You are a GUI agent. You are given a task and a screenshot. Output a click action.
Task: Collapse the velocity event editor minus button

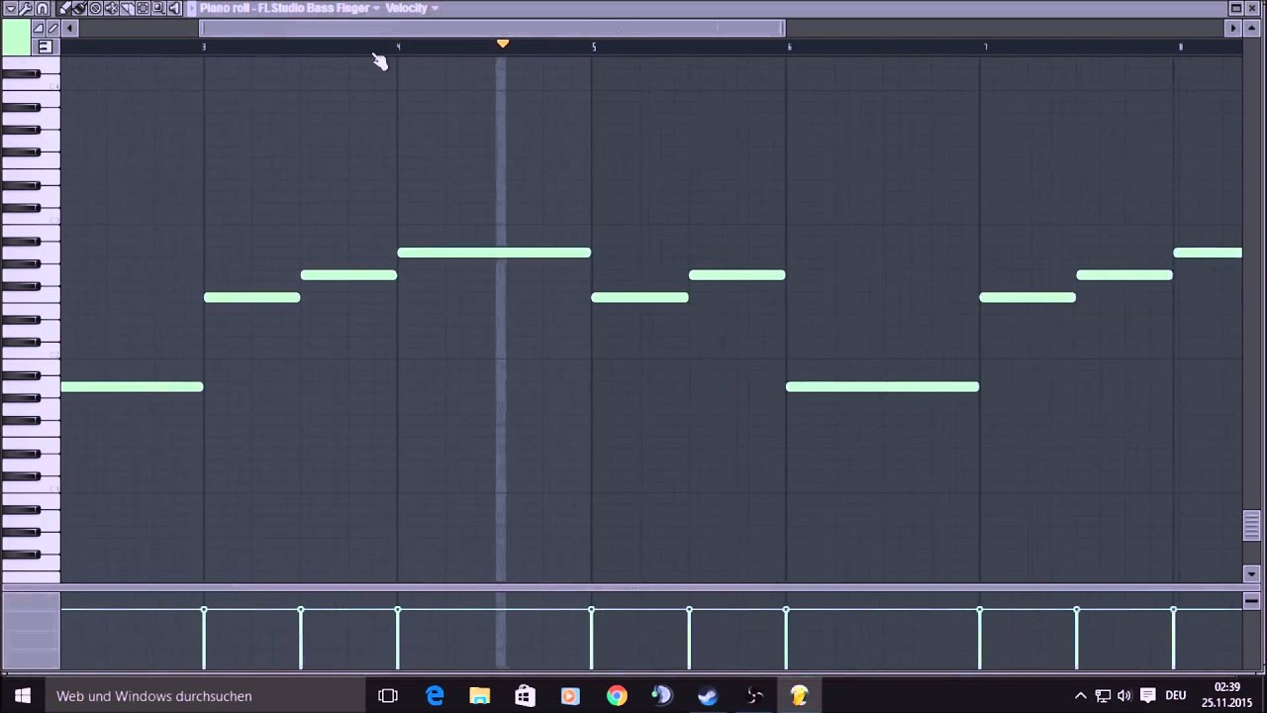coord(1251,601)
